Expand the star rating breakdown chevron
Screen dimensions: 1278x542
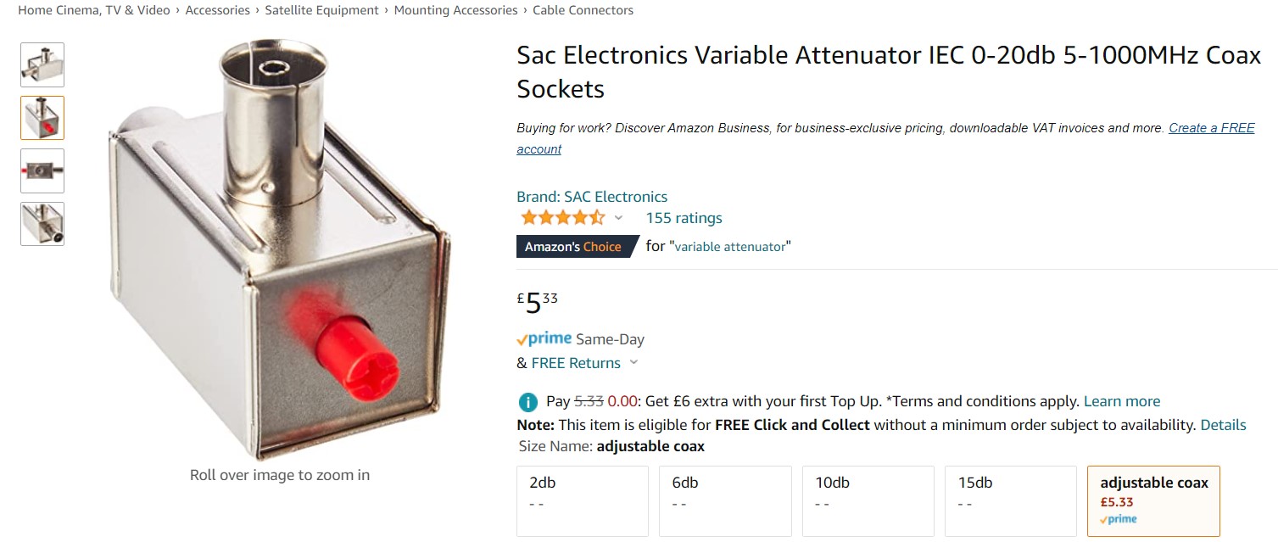pyautogui.click(x=618, y=218)
